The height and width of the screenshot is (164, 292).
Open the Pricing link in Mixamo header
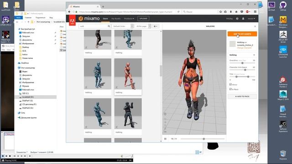229,19
